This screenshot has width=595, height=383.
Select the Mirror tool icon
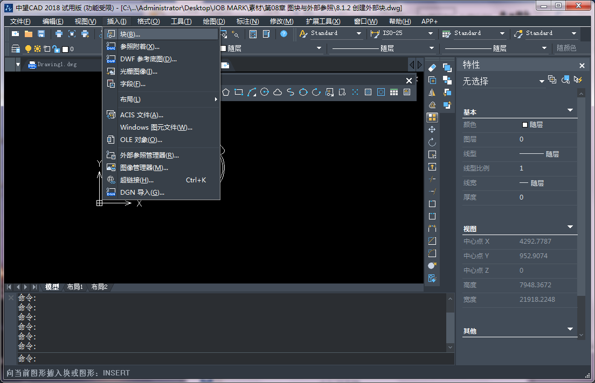click(x=432, y=93)
